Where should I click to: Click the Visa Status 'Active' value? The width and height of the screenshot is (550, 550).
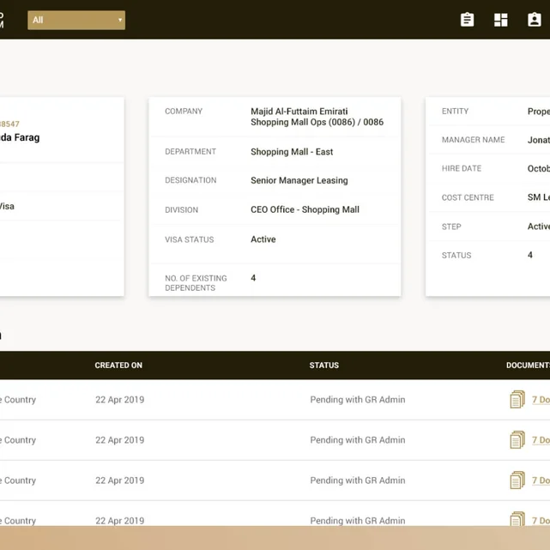pyautogui.click(x=263, y=239)
